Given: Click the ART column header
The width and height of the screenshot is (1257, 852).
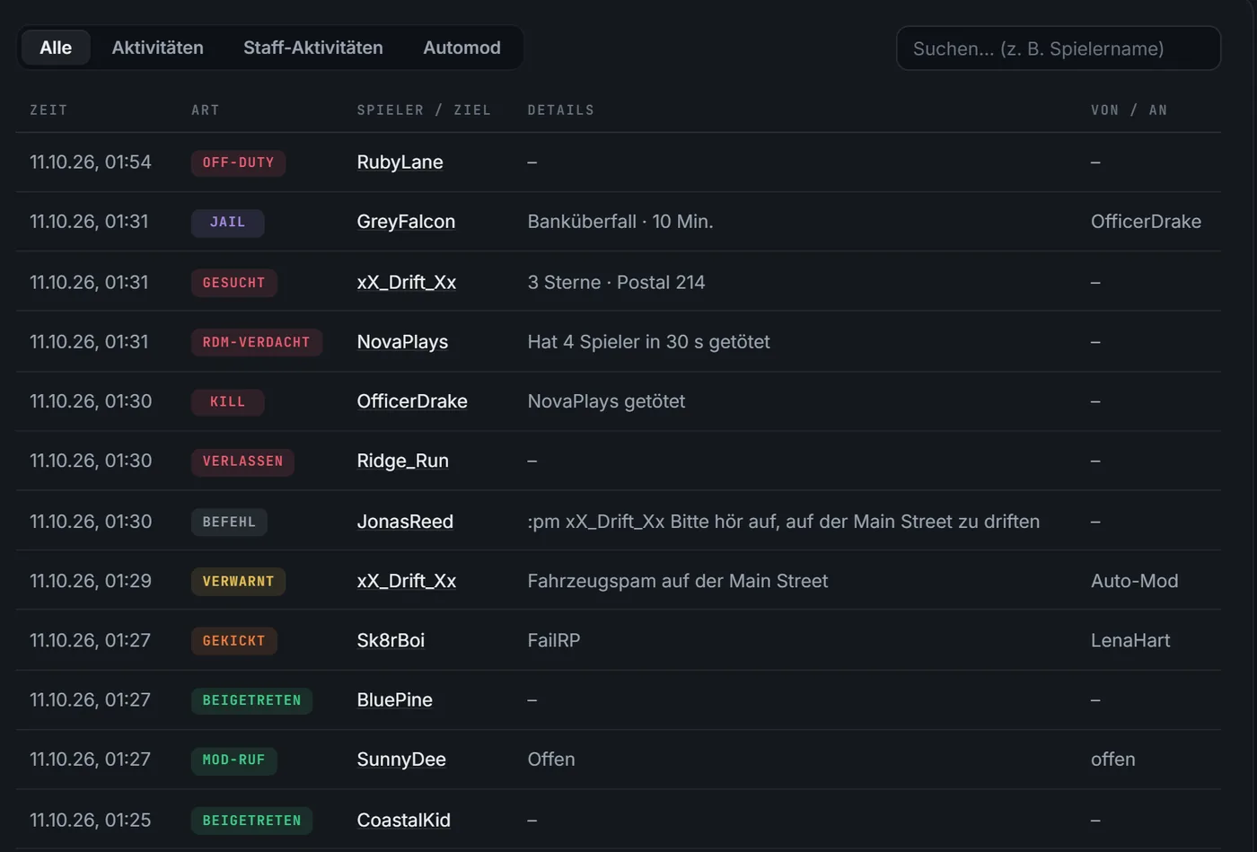Looking at the screenshot, I should coord(205,110).
